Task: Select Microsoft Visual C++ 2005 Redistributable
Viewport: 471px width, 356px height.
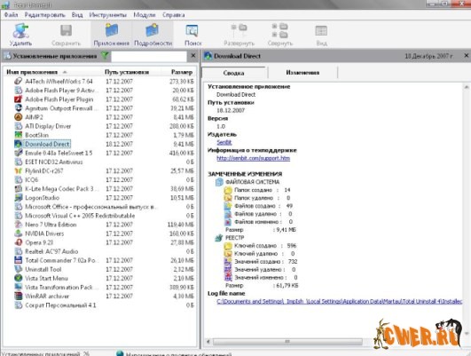Action: click(104, 216)
